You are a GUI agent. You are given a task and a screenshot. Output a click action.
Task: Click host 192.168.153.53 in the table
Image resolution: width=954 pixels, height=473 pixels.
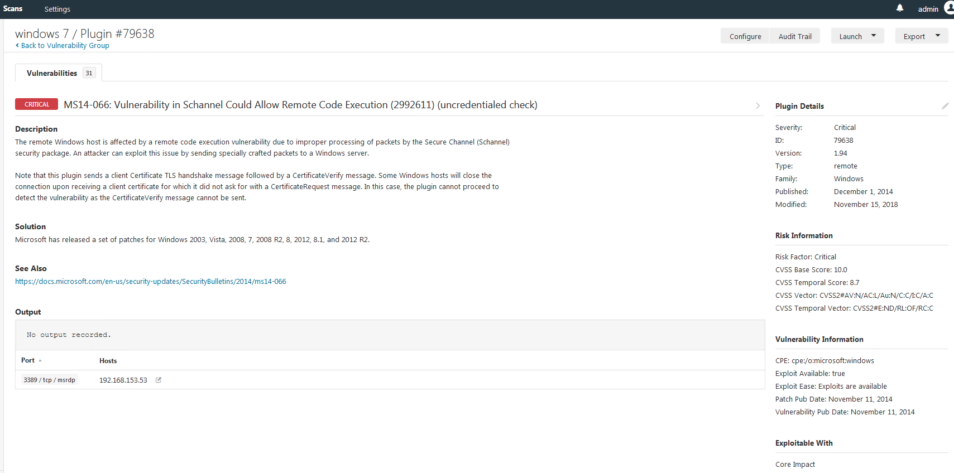[x=123, y=380]
